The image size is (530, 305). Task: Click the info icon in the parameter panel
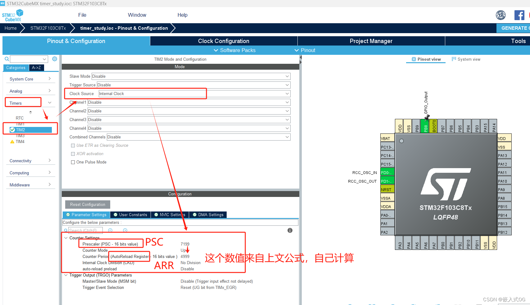point(290,230)
